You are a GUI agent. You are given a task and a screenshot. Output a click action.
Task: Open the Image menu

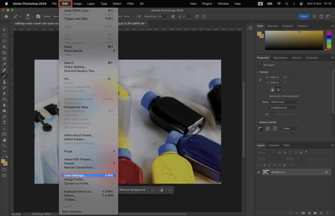coord(77,4)
